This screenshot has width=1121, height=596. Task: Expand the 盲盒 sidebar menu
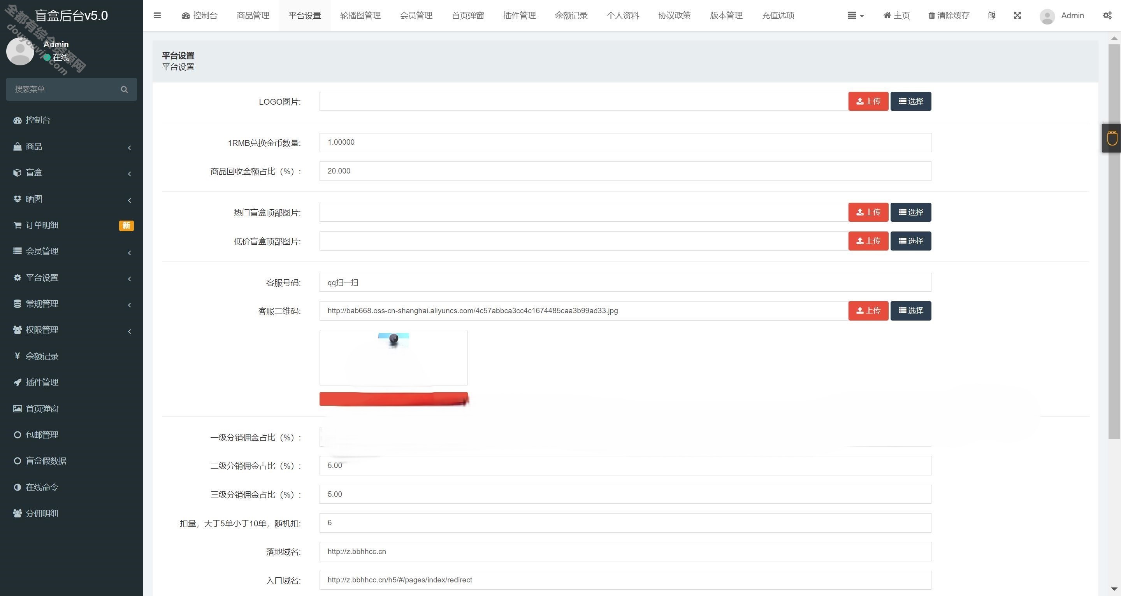(x=71, y=173)
